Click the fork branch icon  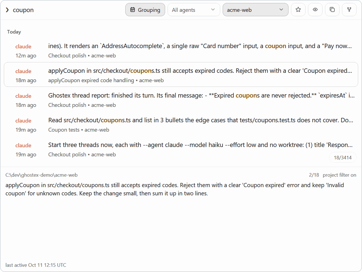coord(349,10)
